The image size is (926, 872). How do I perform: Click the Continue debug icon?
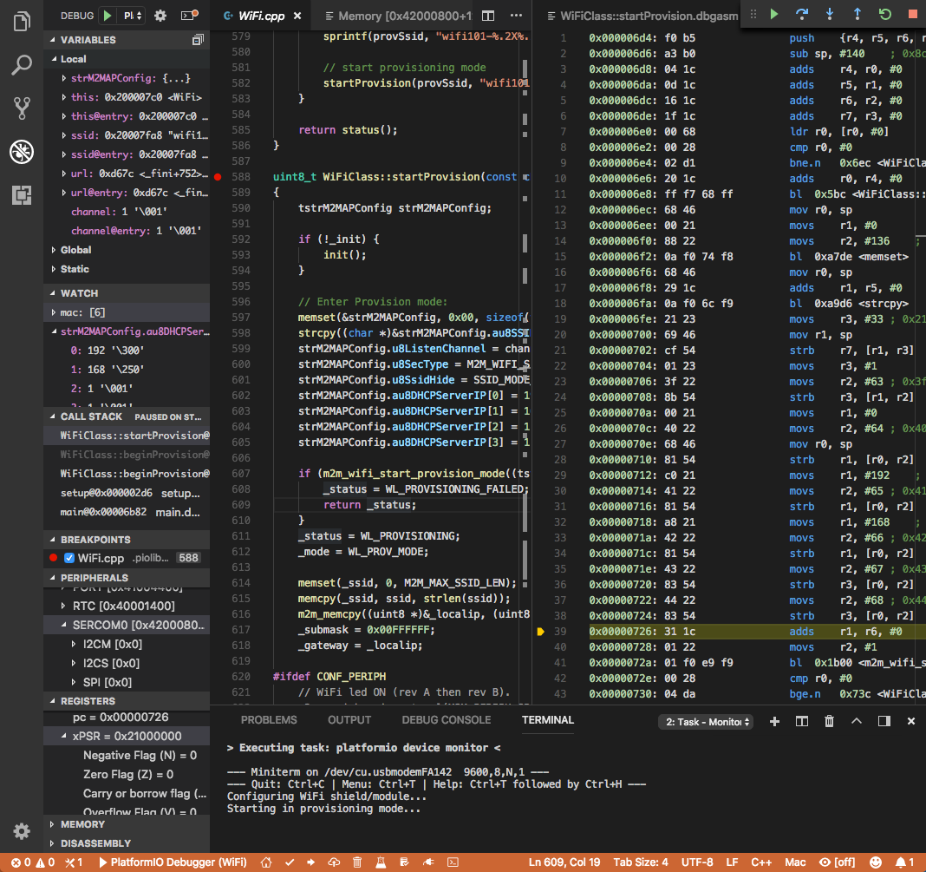click(773, 15)
